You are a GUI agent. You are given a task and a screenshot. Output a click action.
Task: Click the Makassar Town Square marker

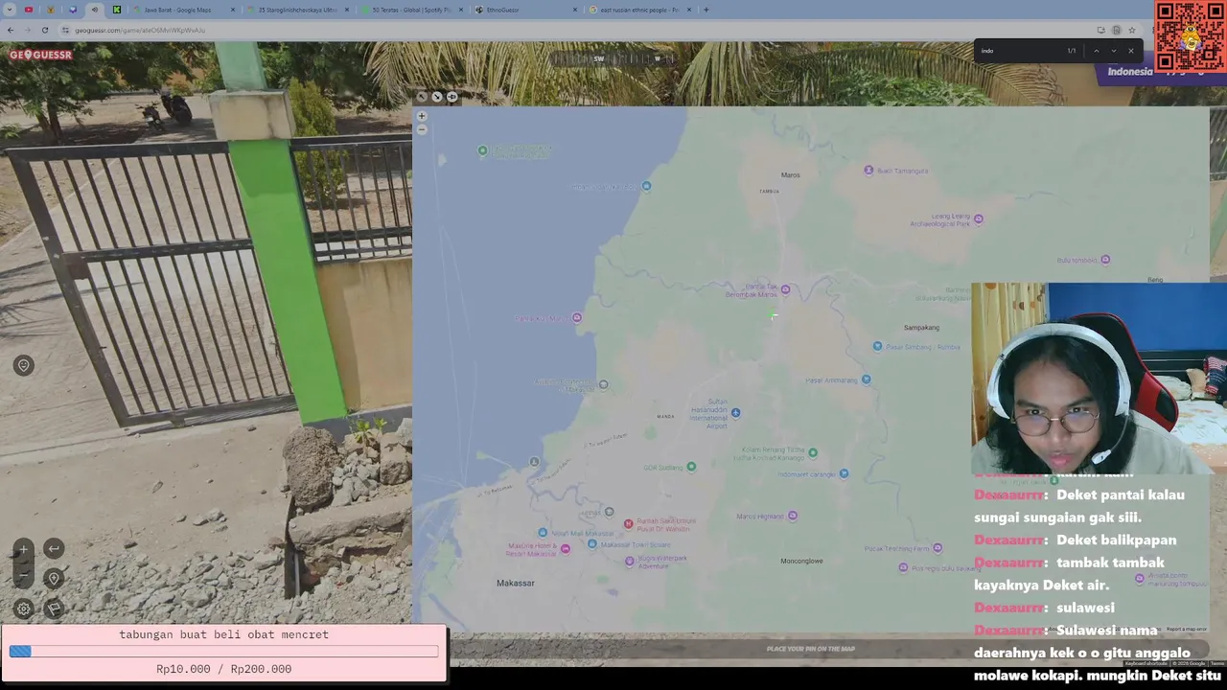pyautogui.click(x=592, y=544)
